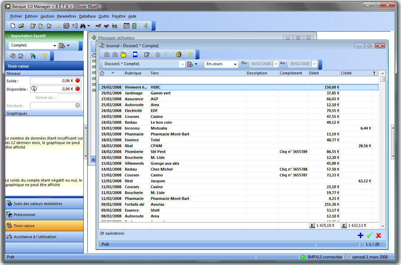The width and height of the screenshot is (401, 265).
Task: Click the red X delete icon
Action: [379, 235]
